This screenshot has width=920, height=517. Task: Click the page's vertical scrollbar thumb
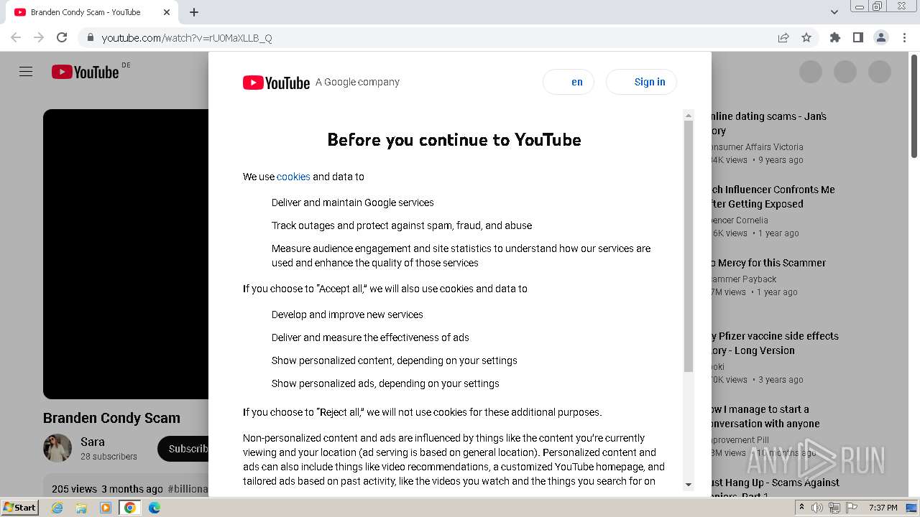pos(914,106)
